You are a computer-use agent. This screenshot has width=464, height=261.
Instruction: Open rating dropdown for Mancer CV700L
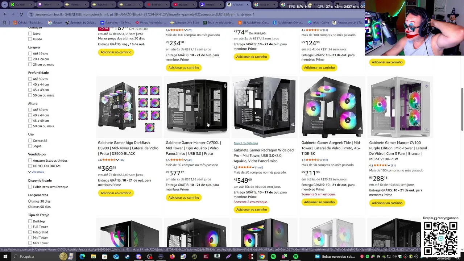pos(185,160)
